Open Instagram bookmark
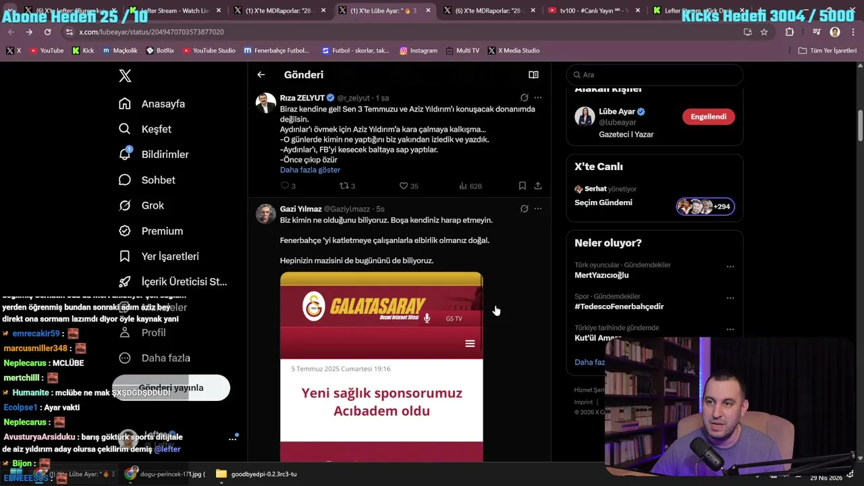This screenshot has width=864, height=486. 418,51
